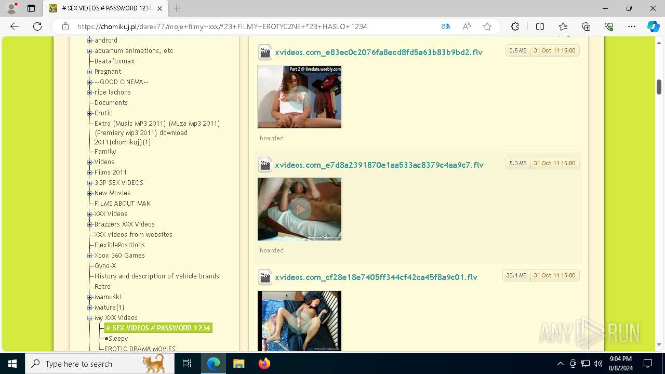Open the FILMS ABOUT MAN folder
The height and width of the screenshot is (374, 665).
[x=123, y=204]
